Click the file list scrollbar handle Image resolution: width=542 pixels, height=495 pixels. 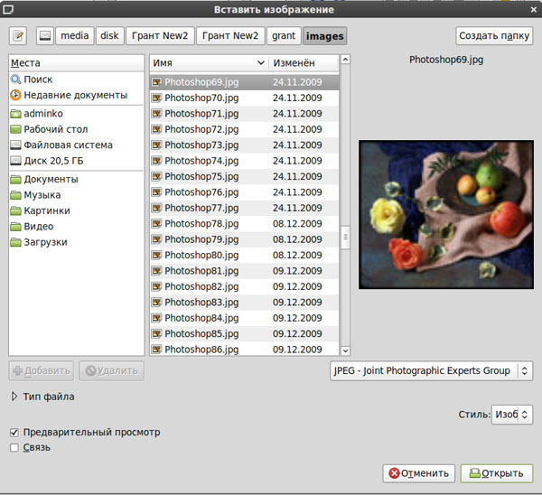tap(345, 238)
